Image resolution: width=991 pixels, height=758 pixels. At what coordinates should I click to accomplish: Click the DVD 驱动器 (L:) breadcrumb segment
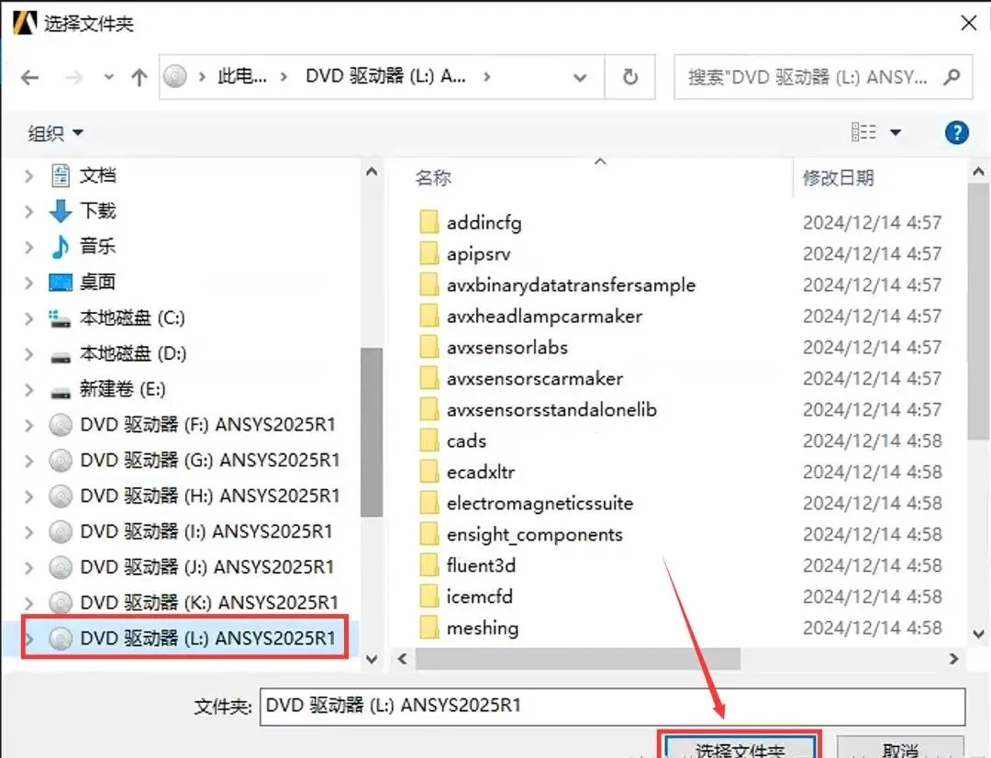pos(385,76)
